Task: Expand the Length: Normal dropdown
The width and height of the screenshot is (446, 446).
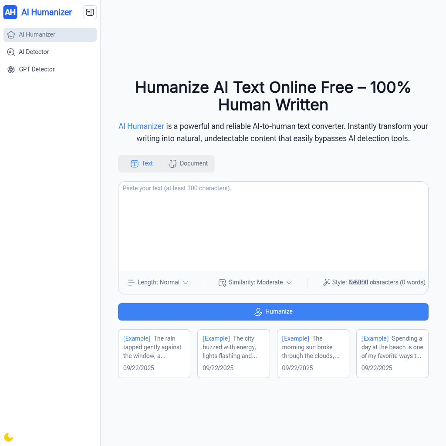Action: [x=159, y=283]
